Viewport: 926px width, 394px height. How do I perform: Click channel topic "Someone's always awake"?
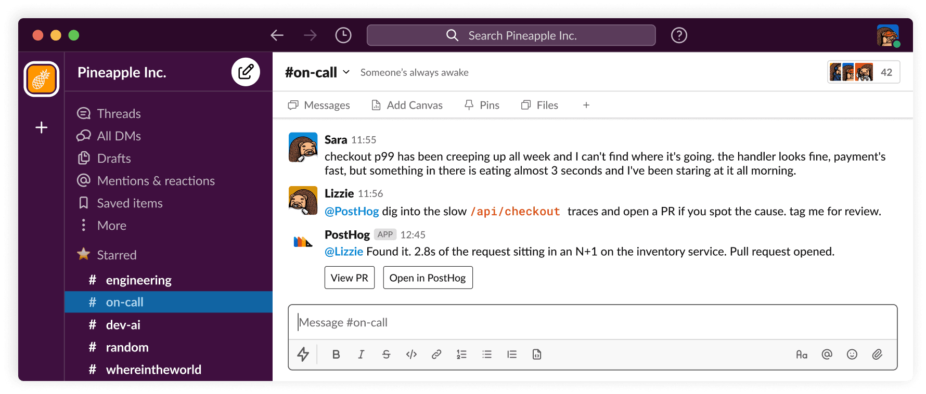click(x=415, y=72)
